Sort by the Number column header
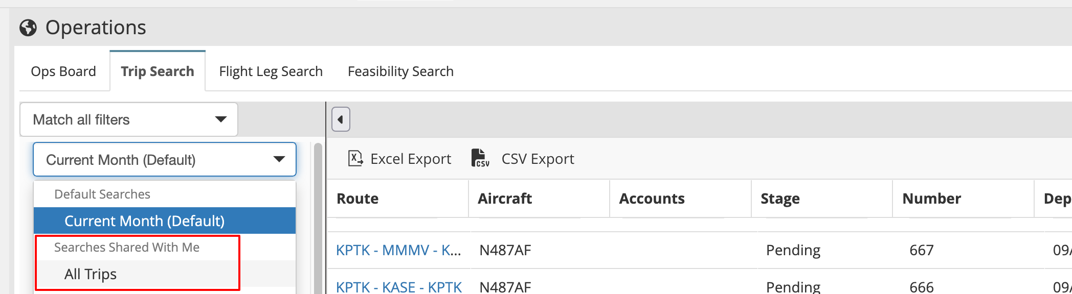Screen dimensions: 1072x294 [931, 199]
